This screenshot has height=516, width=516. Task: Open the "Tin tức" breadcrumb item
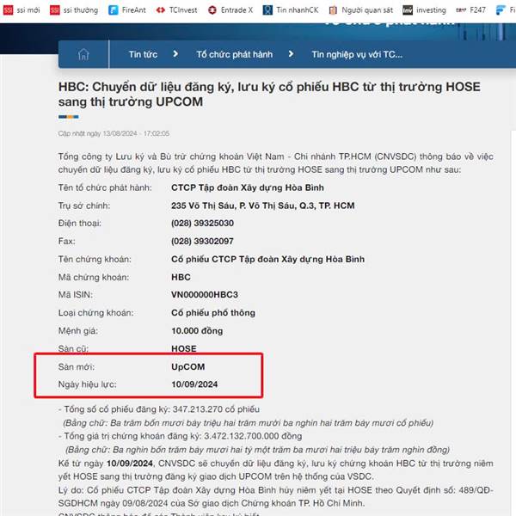tap(143, 54)
